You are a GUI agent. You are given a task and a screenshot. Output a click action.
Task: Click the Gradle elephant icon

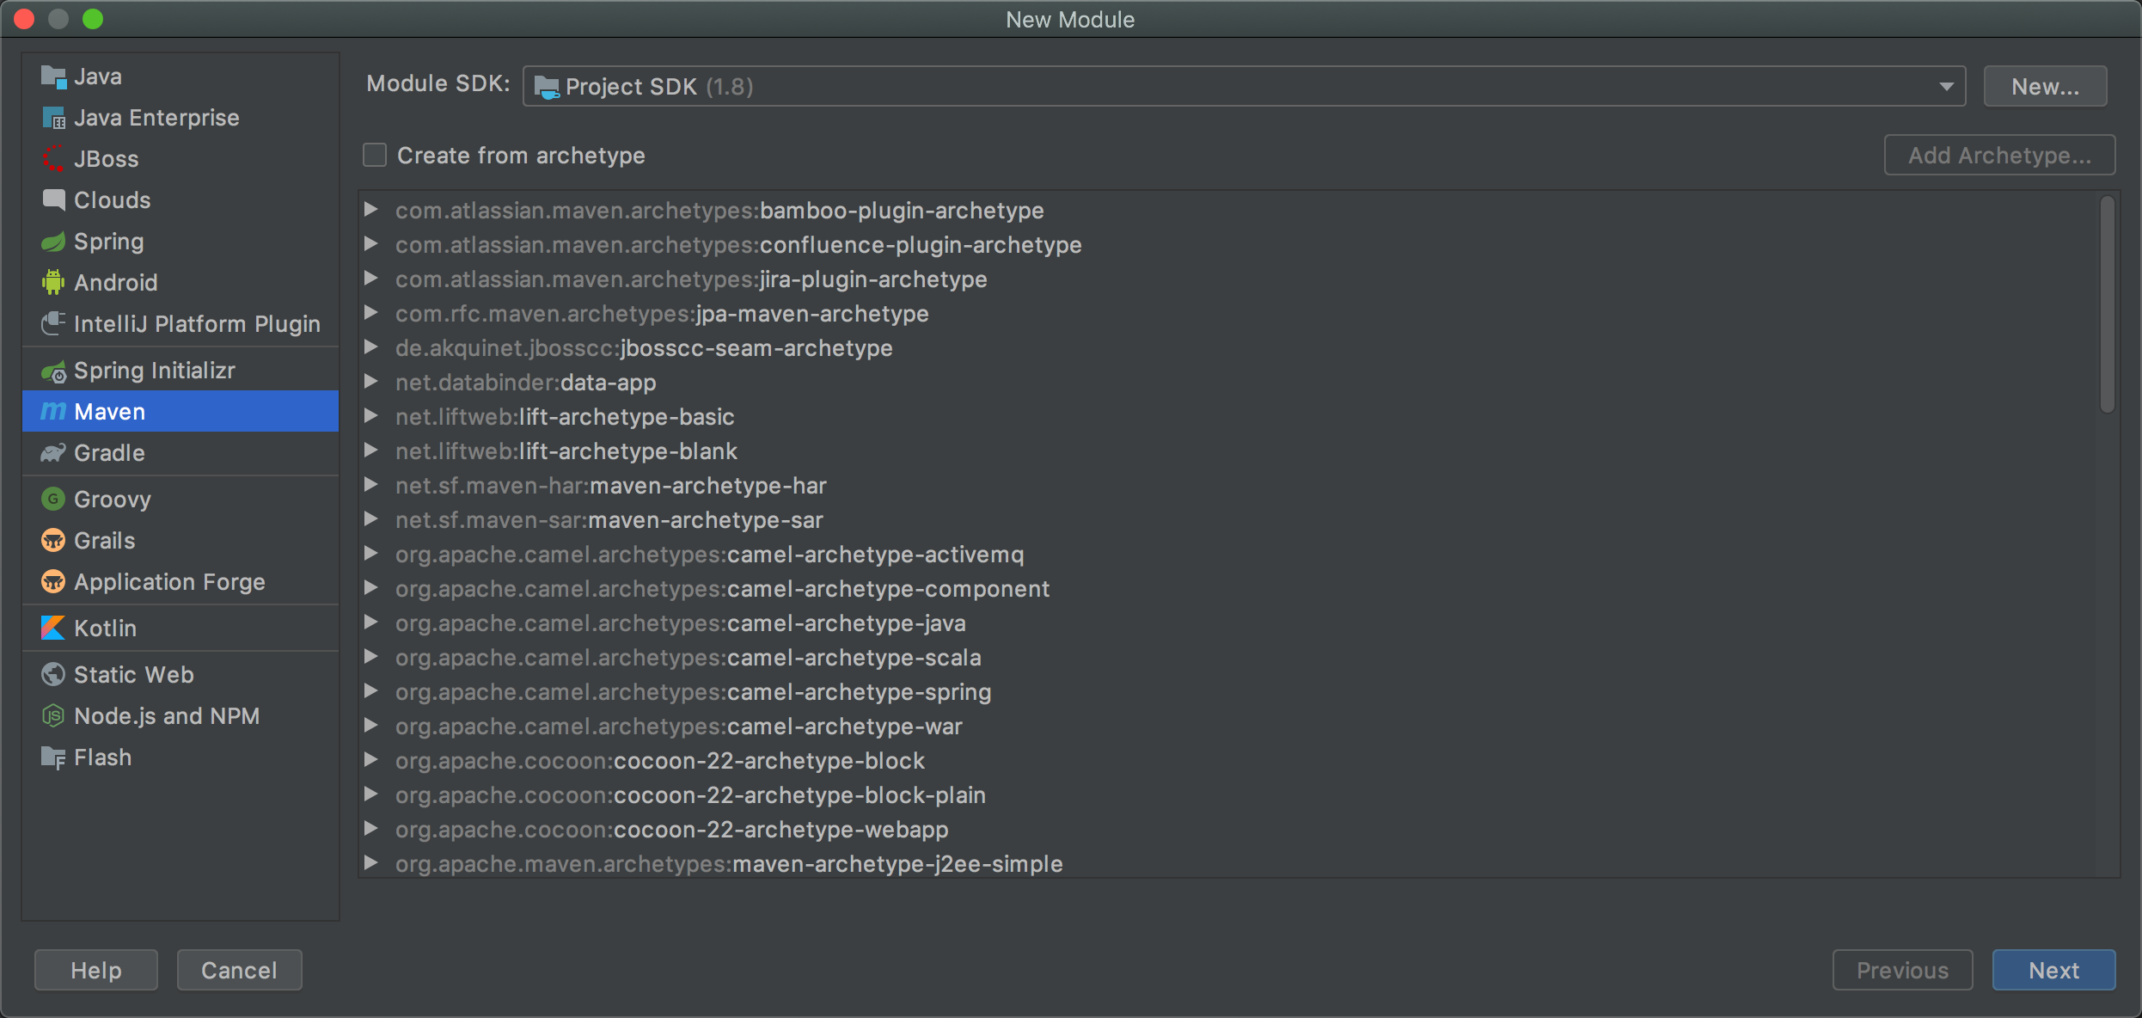(x=52, y=453)
